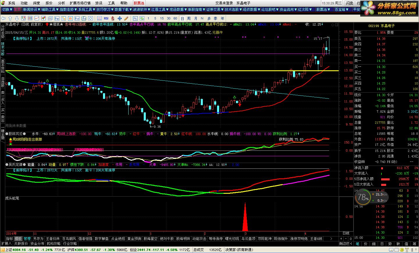Image resolution: width=419 pixels, height=253 pixels.
Task: Select the 30-minute period button
Action: pyautogui.click(x=169, y=18)
